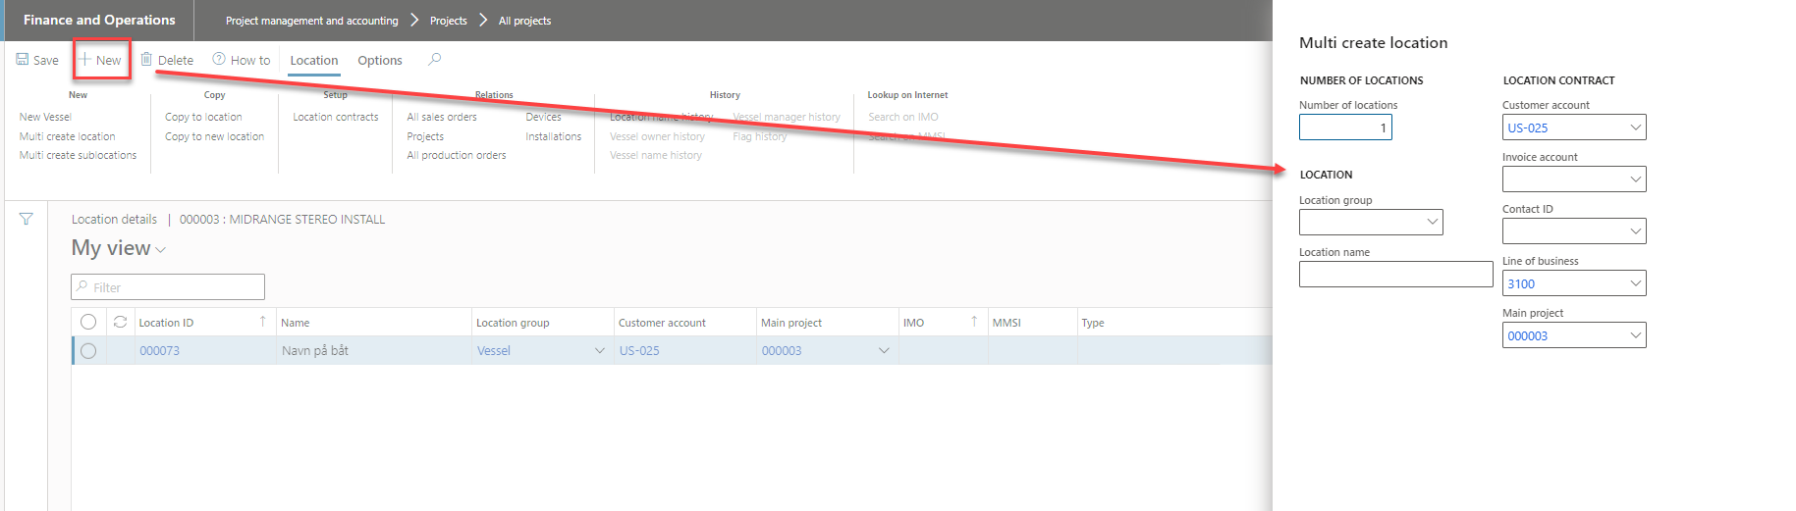The width and height of the screenshot is (1796, 511).
Task: Expand the Invoice account dropdown
Action: point(1636,179)
